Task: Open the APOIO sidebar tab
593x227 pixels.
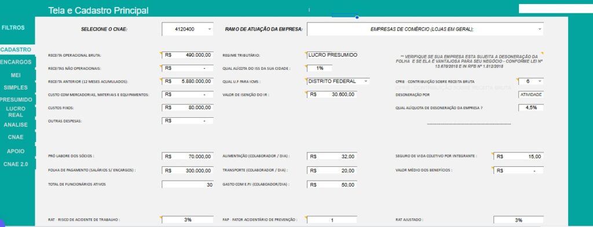Action: [x=16, y=151]
